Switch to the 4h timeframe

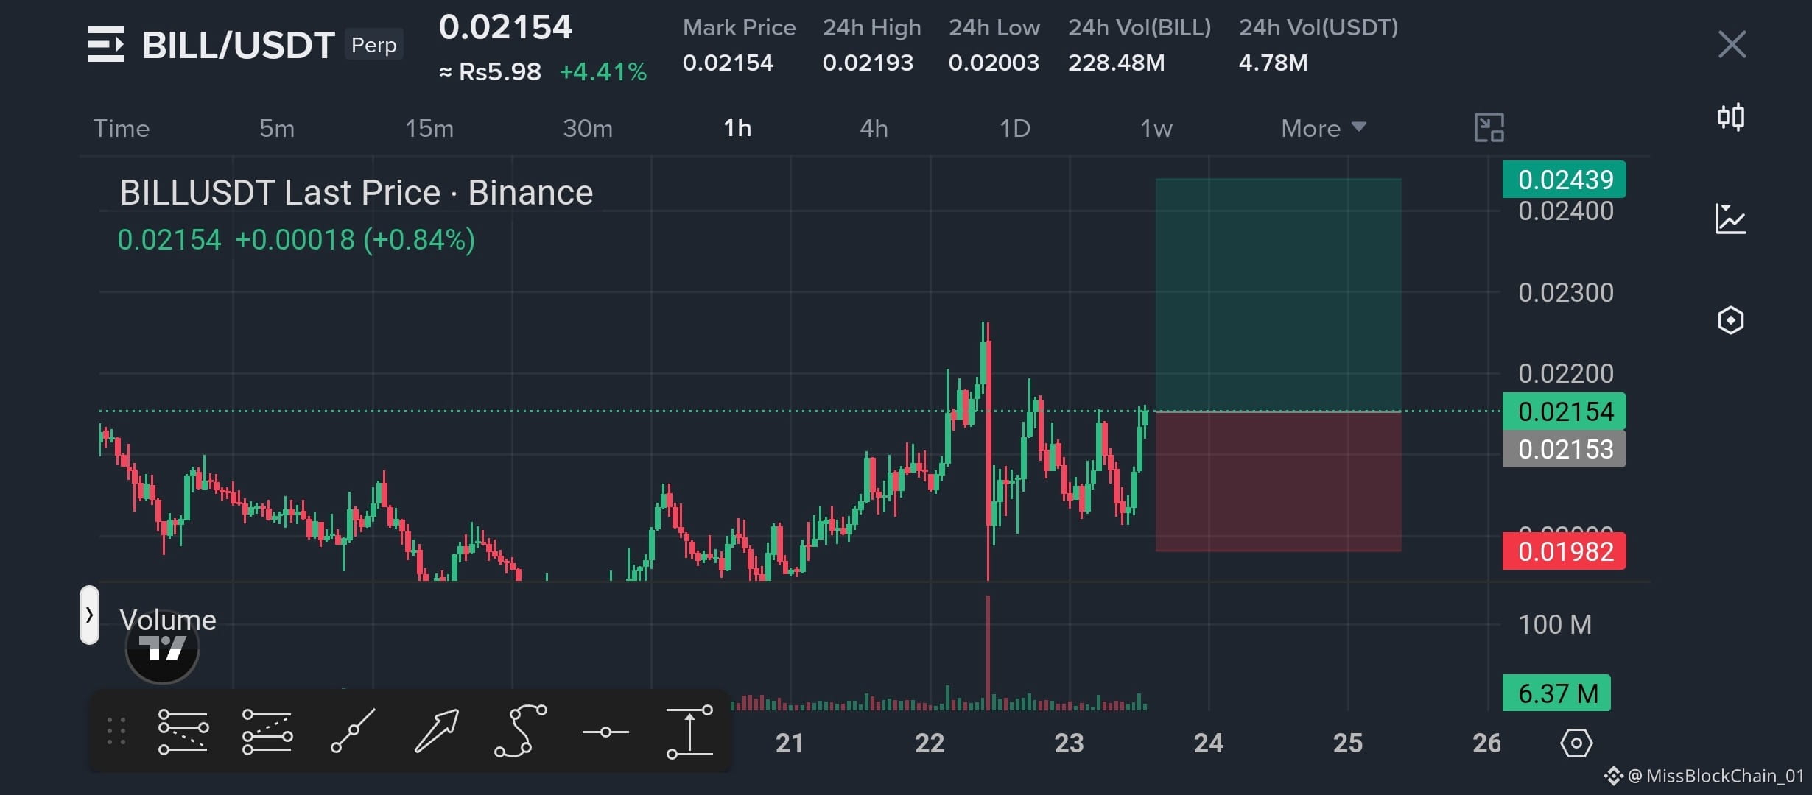click(x=874, y=128)
